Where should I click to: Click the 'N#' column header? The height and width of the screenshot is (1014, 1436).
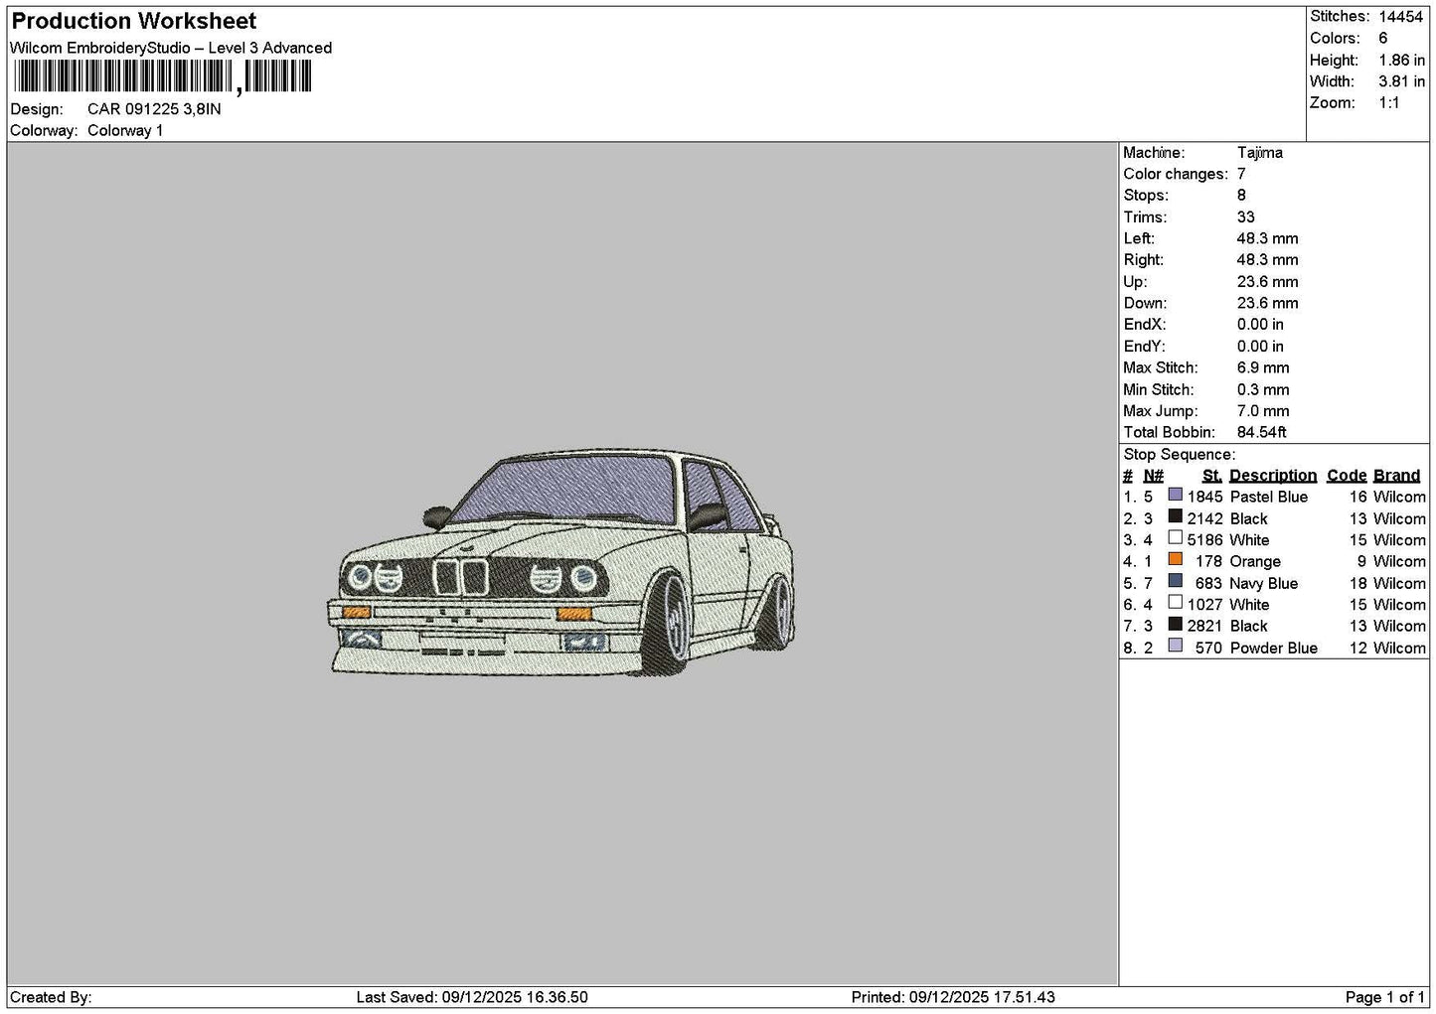(1153, 476)
